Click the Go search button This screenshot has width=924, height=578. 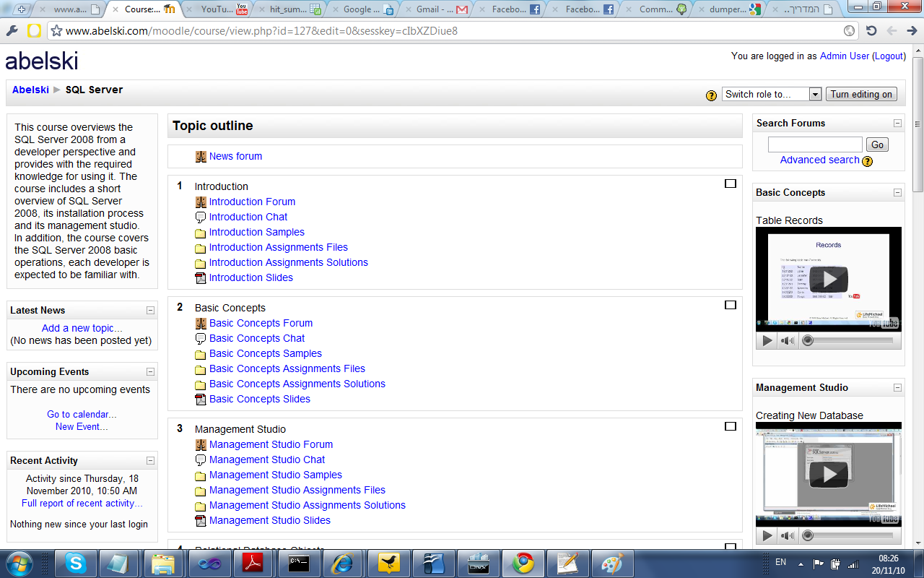point(877,144)
